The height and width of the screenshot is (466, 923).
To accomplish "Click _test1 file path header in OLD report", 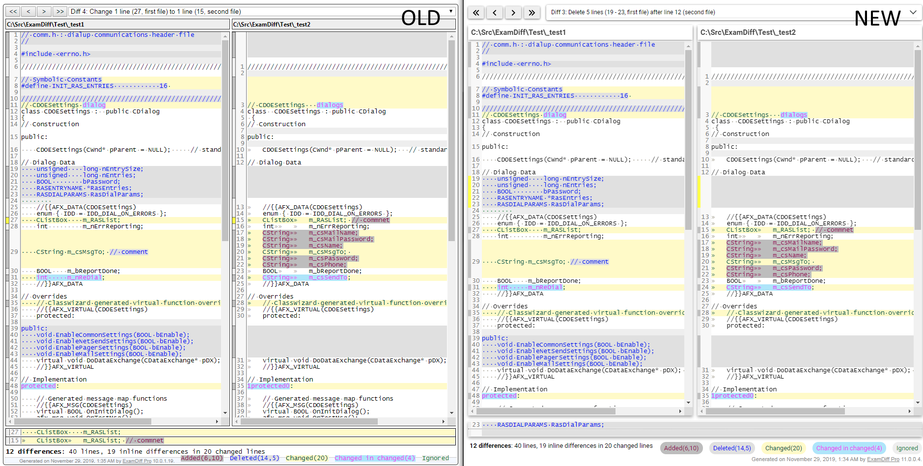I will pos(118,24).
